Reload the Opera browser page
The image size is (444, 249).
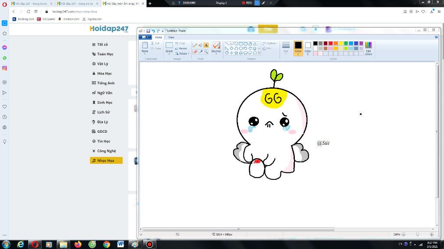28,12
